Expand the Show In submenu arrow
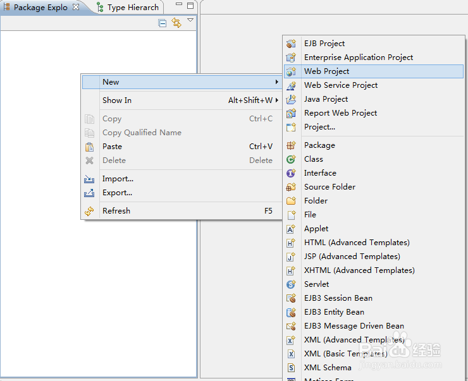Screen dimensions: 468x381 coord(277,100)
